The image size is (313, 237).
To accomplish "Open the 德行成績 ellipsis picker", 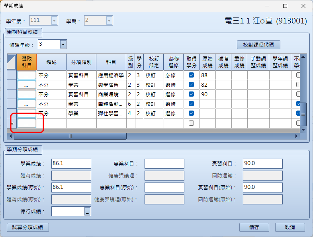I will pos(88,212).
